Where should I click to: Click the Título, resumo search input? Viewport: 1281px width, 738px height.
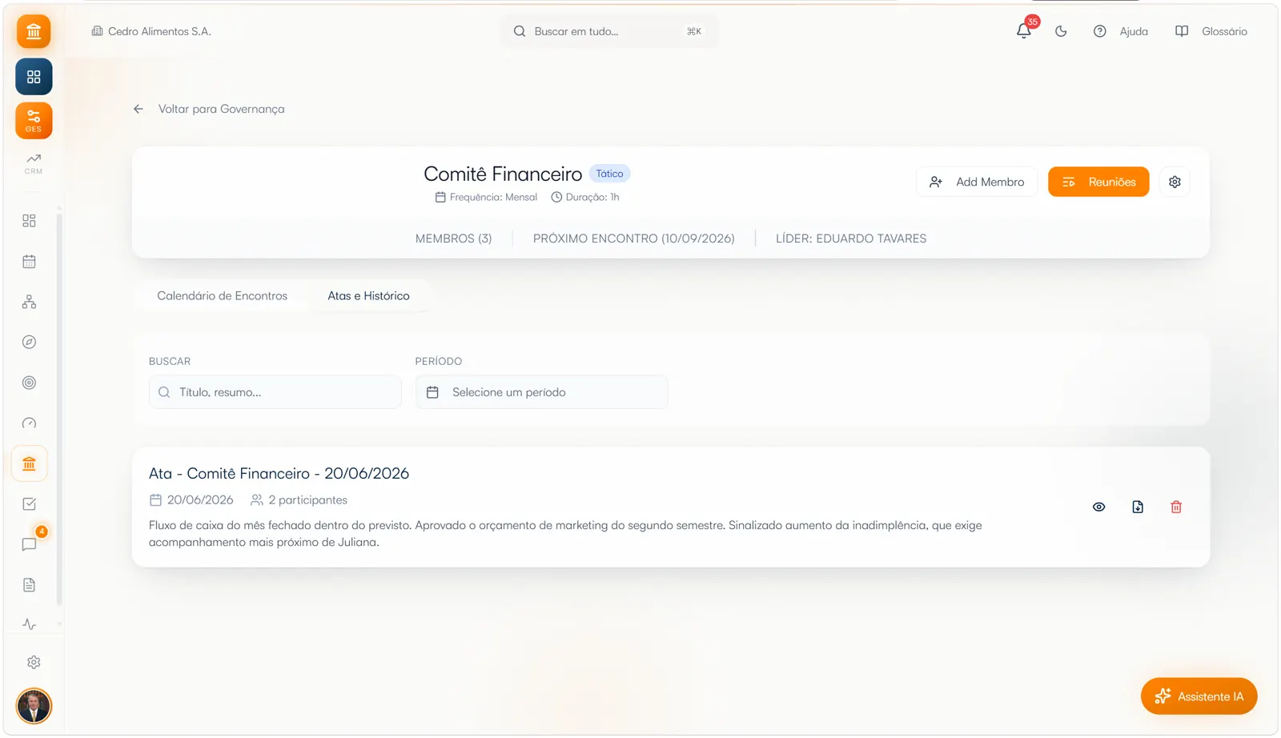[x=275, y=392]
